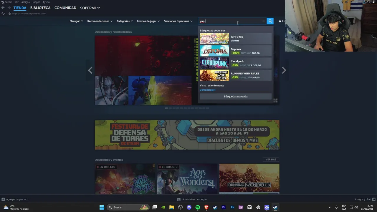Screen dimensions: 377x212
Task: Expand Formas de jugar dropdown
Action: [148, 21]
